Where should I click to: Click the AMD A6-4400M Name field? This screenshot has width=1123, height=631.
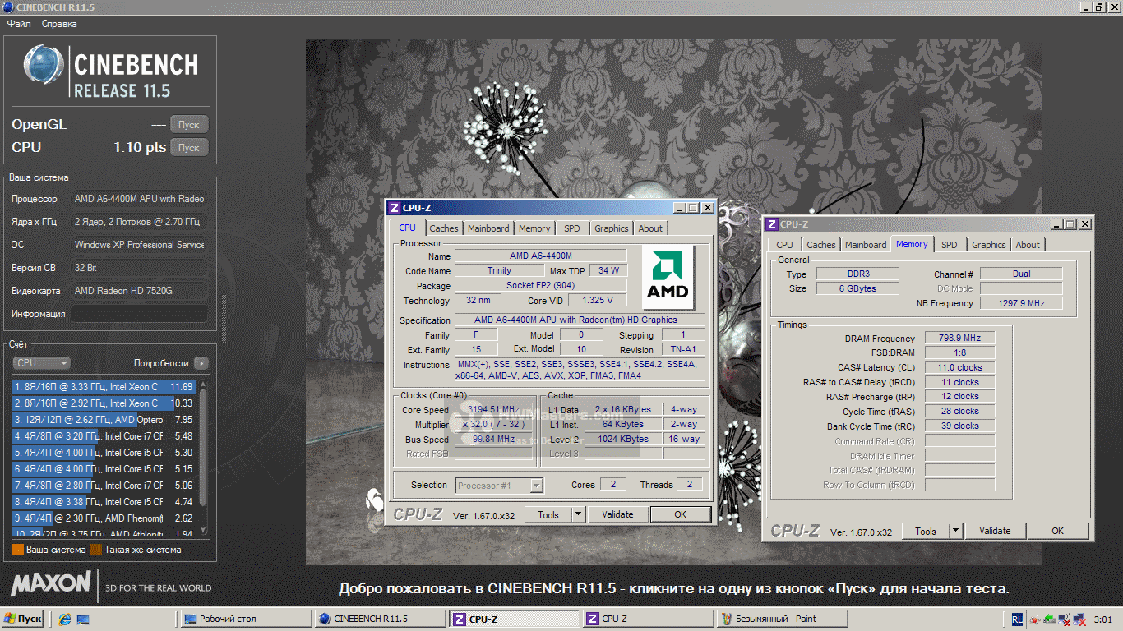[541, 256]
